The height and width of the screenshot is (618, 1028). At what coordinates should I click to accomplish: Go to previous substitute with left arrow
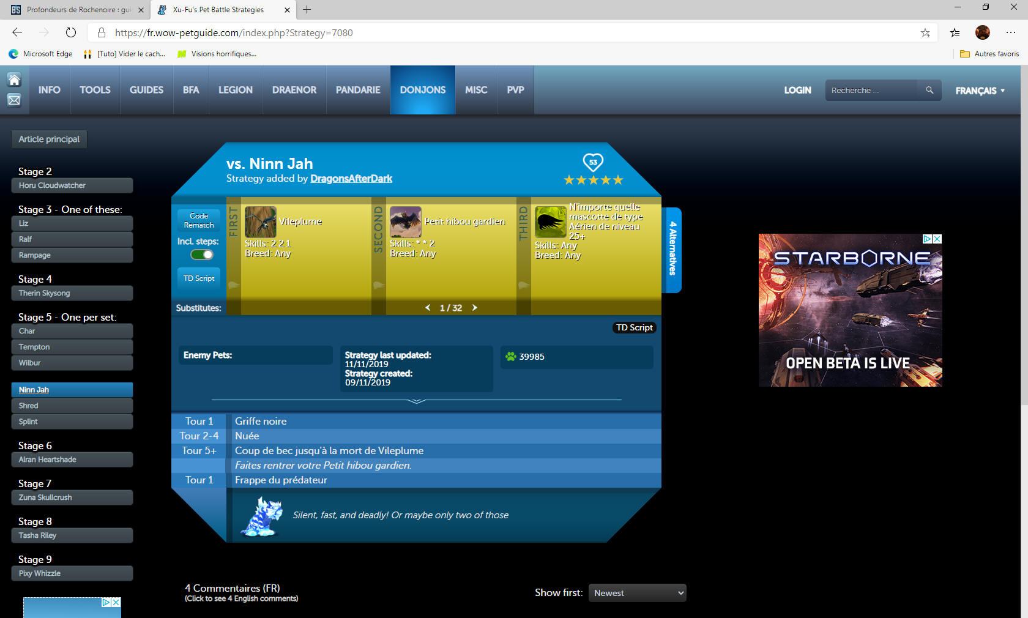click(428, 308)
